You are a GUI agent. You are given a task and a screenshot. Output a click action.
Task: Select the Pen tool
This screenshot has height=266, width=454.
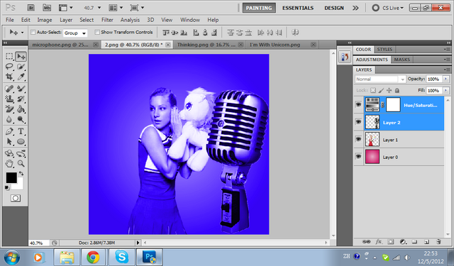pyautogui.click(x=9, y=131)
